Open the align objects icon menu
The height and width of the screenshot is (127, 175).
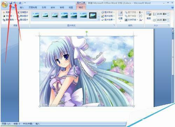point(141,12)
